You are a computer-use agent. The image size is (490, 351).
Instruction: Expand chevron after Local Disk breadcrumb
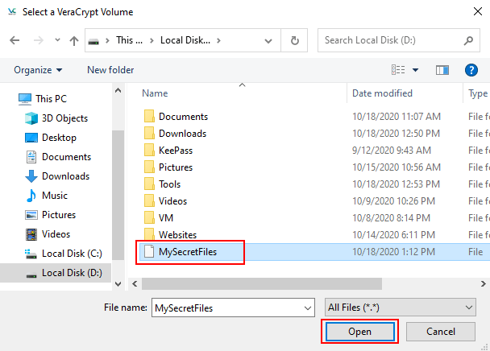[x=218, y=40]
